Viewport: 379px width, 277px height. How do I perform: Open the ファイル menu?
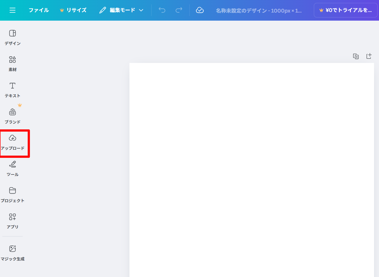click(39, 10)
